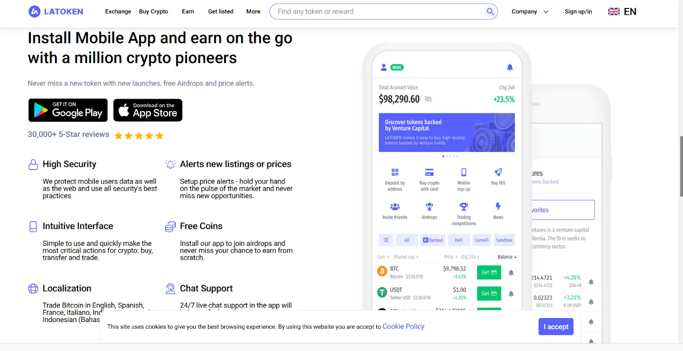Image resolution: width=683 pixels, height=351 pixels.
Task: Accept cookies with I accept button
Action: tap(556, 327)
